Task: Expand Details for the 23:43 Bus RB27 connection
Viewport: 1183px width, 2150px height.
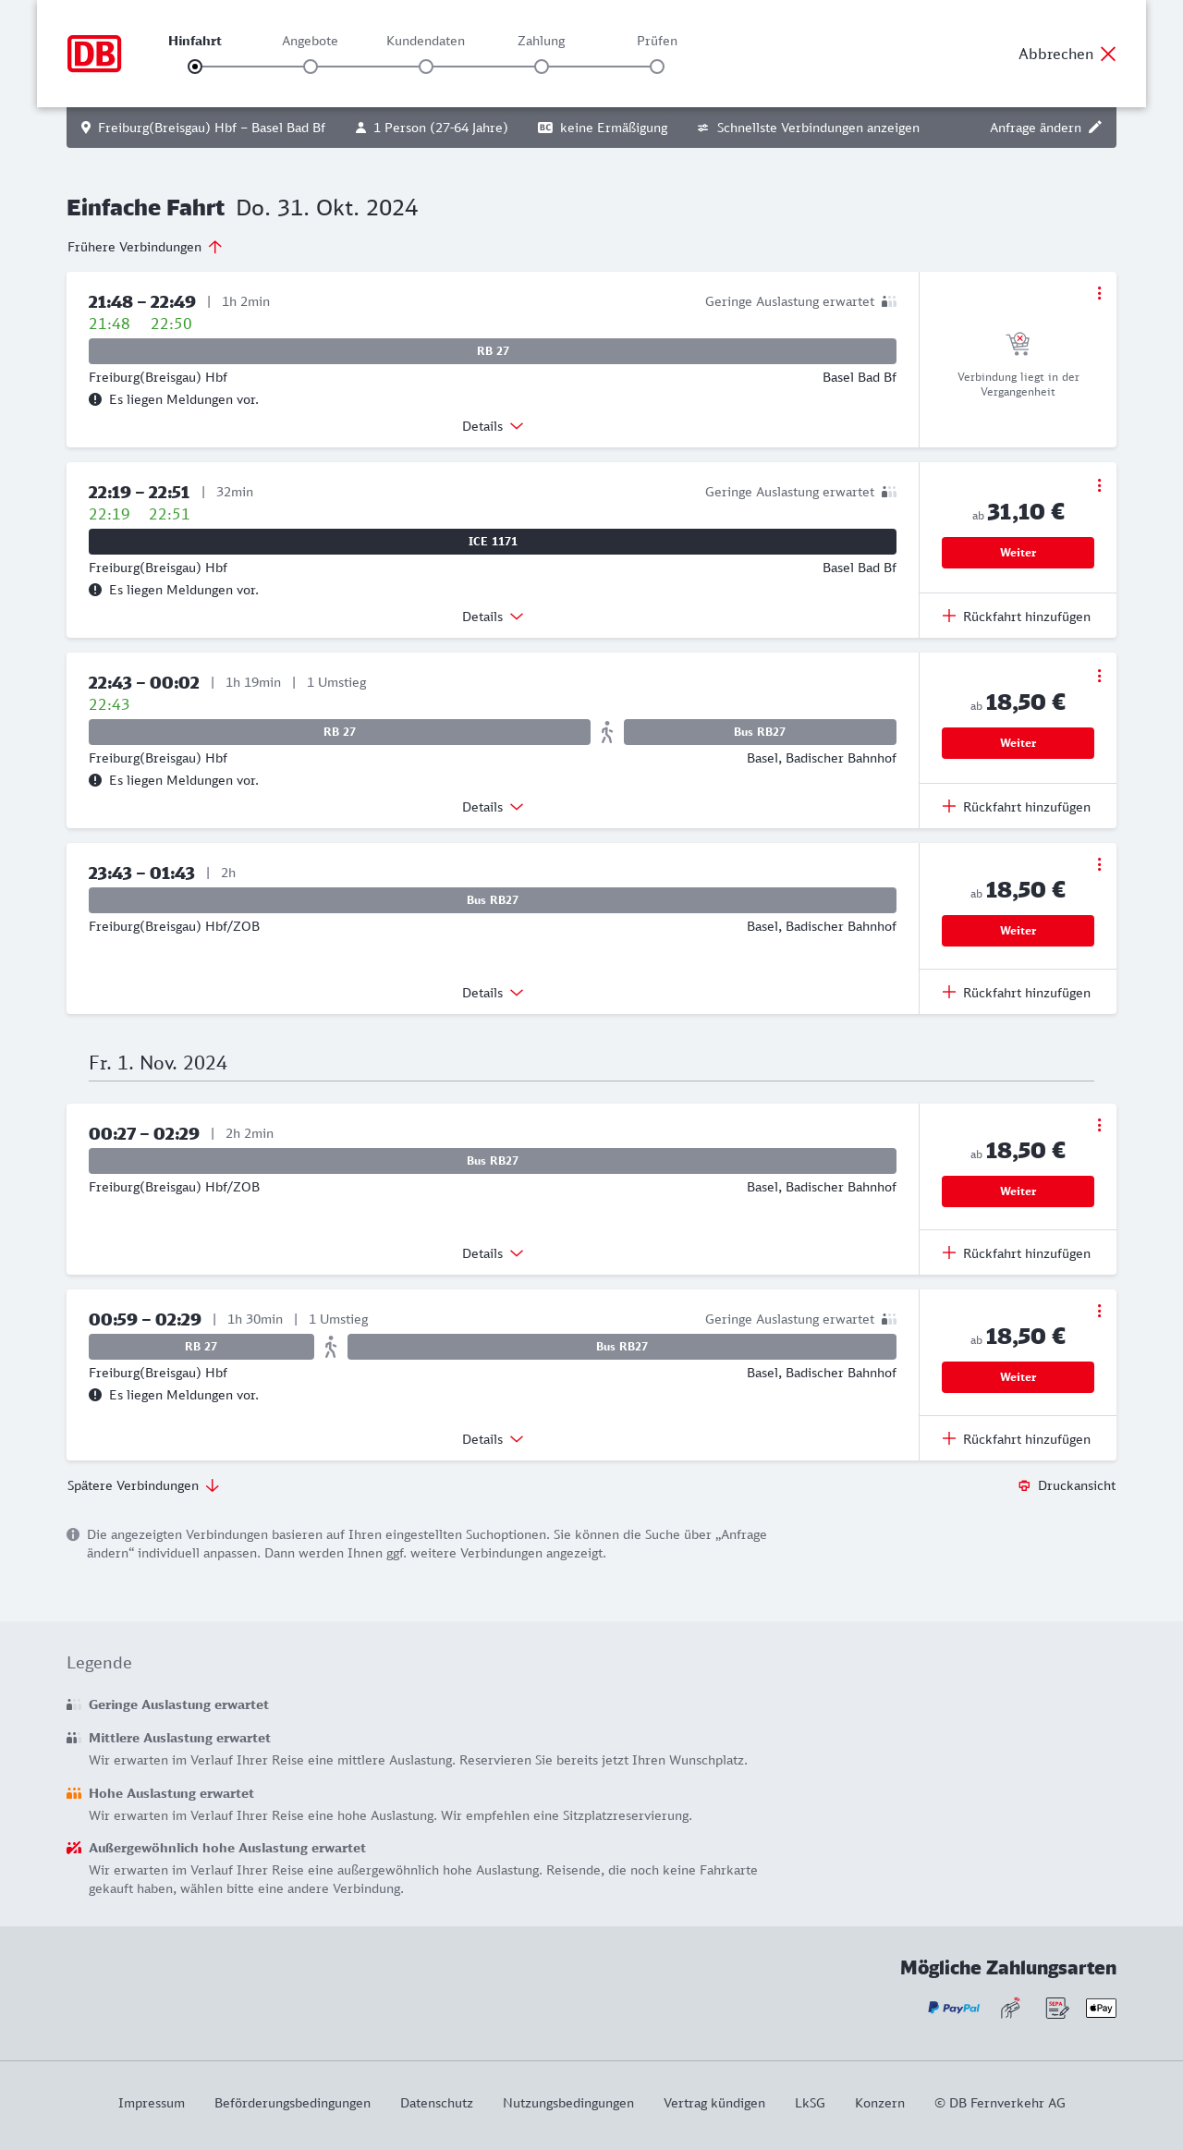Action: [x=492, y=993]
